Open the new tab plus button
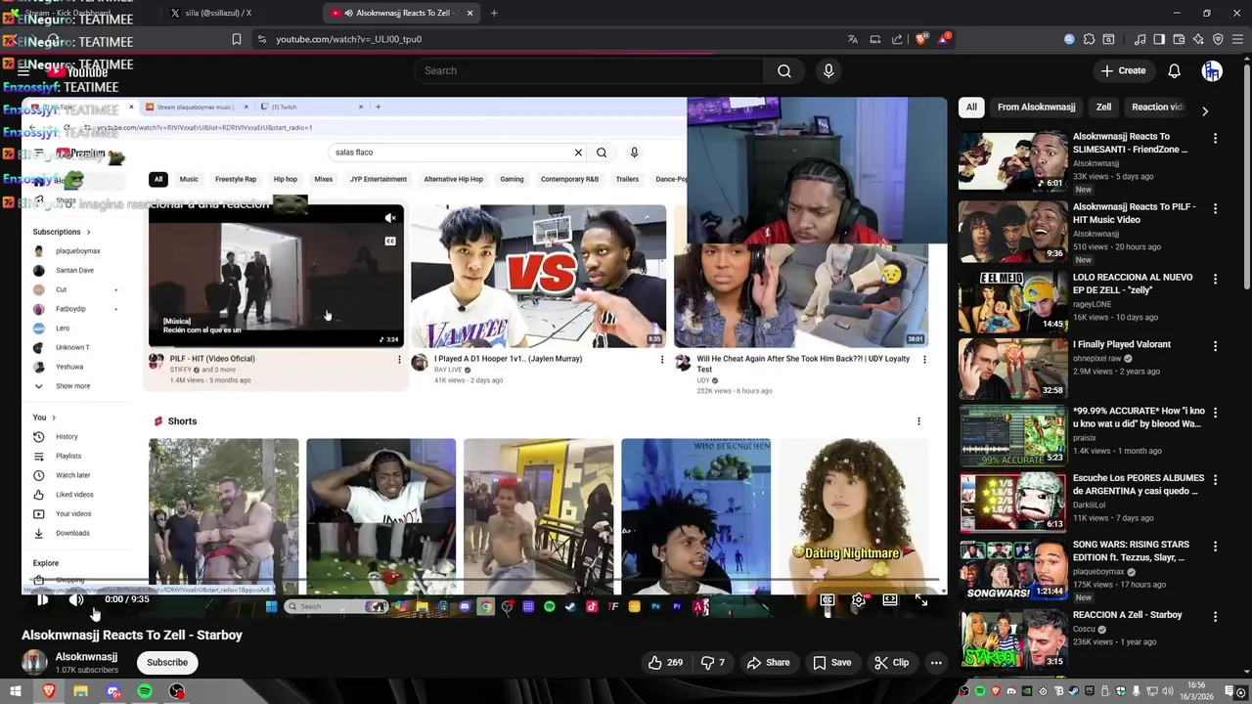 click(x=494, y=13)
